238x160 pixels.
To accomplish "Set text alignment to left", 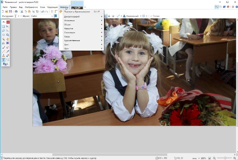I will point(105,16).
